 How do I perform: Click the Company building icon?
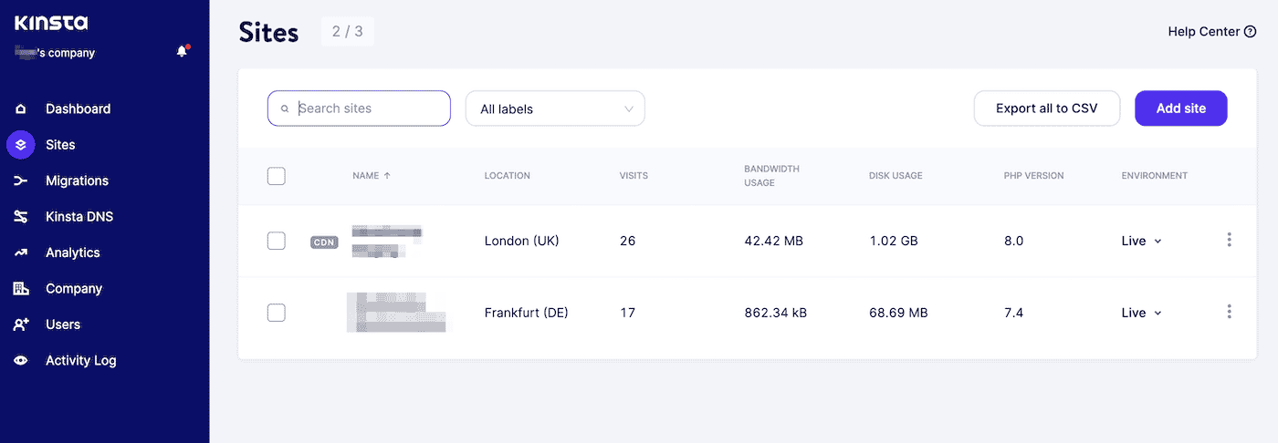tap(21, 289)
